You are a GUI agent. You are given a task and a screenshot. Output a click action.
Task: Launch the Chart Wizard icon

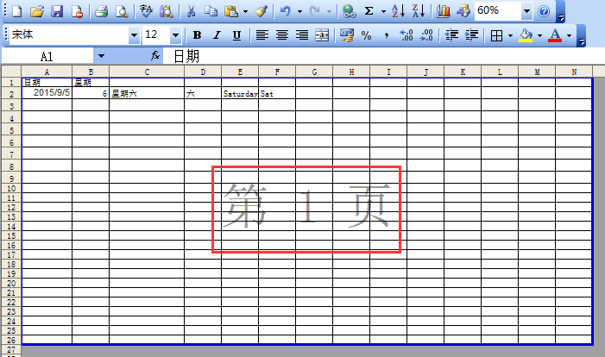444,11
